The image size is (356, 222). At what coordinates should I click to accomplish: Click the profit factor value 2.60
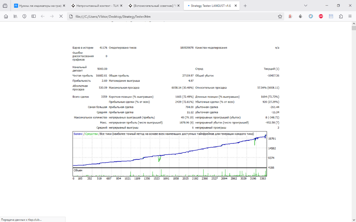coord(104,81)
